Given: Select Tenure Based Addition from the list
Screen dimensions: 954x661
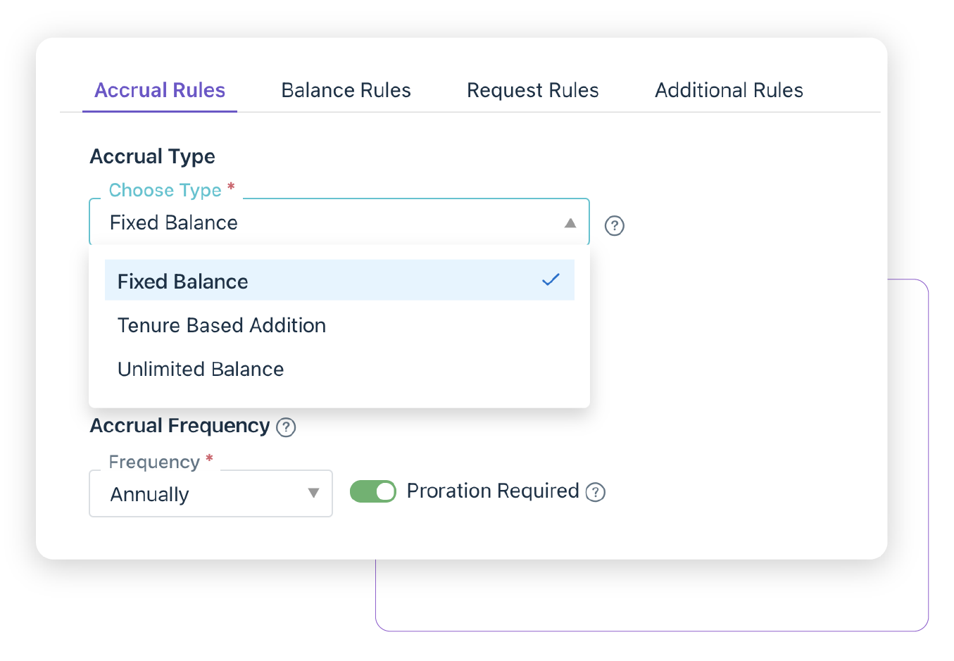Looking at the screenshot, I should tap(222, 325).
